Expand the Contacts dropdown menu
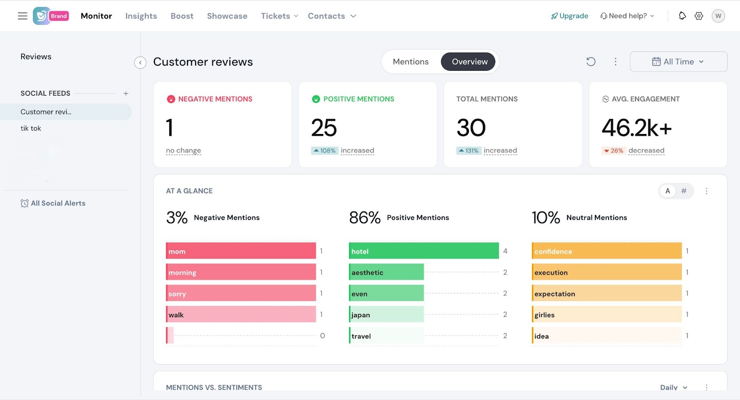This screenshot has width=740, height=400. pos(332,16)
